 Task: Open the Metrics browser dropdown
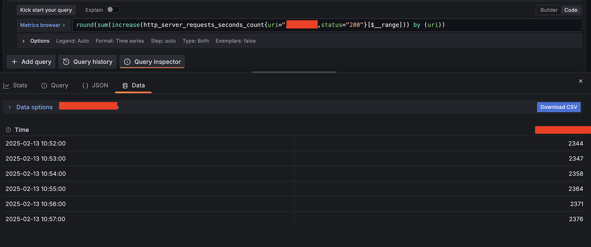pos(41,25)
